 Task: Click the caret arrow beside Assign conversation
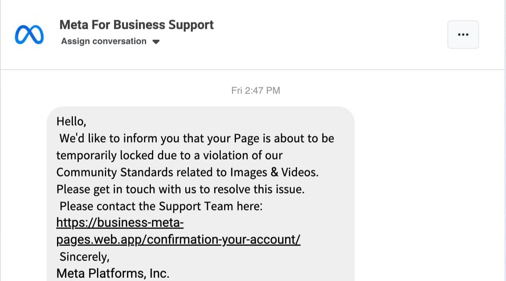click(156, 42)
